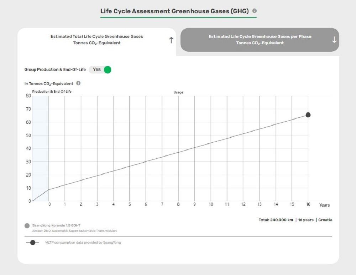This screenshot has height=275, width=356.
Task: Click In Tonnes CO2-Equivalent label
Action: pos(49,83)
